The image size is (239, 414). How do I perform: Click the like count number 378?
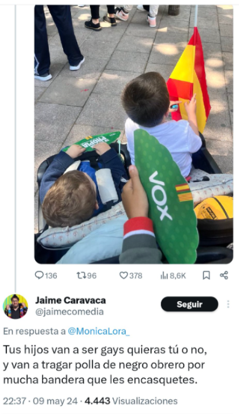coord(136,276)
